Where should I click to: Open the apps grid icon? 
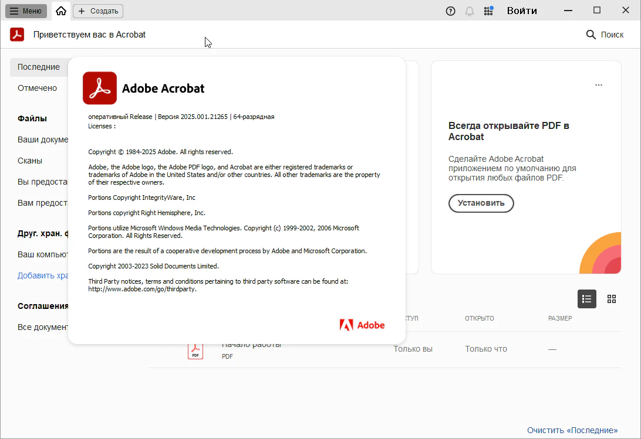488,11
